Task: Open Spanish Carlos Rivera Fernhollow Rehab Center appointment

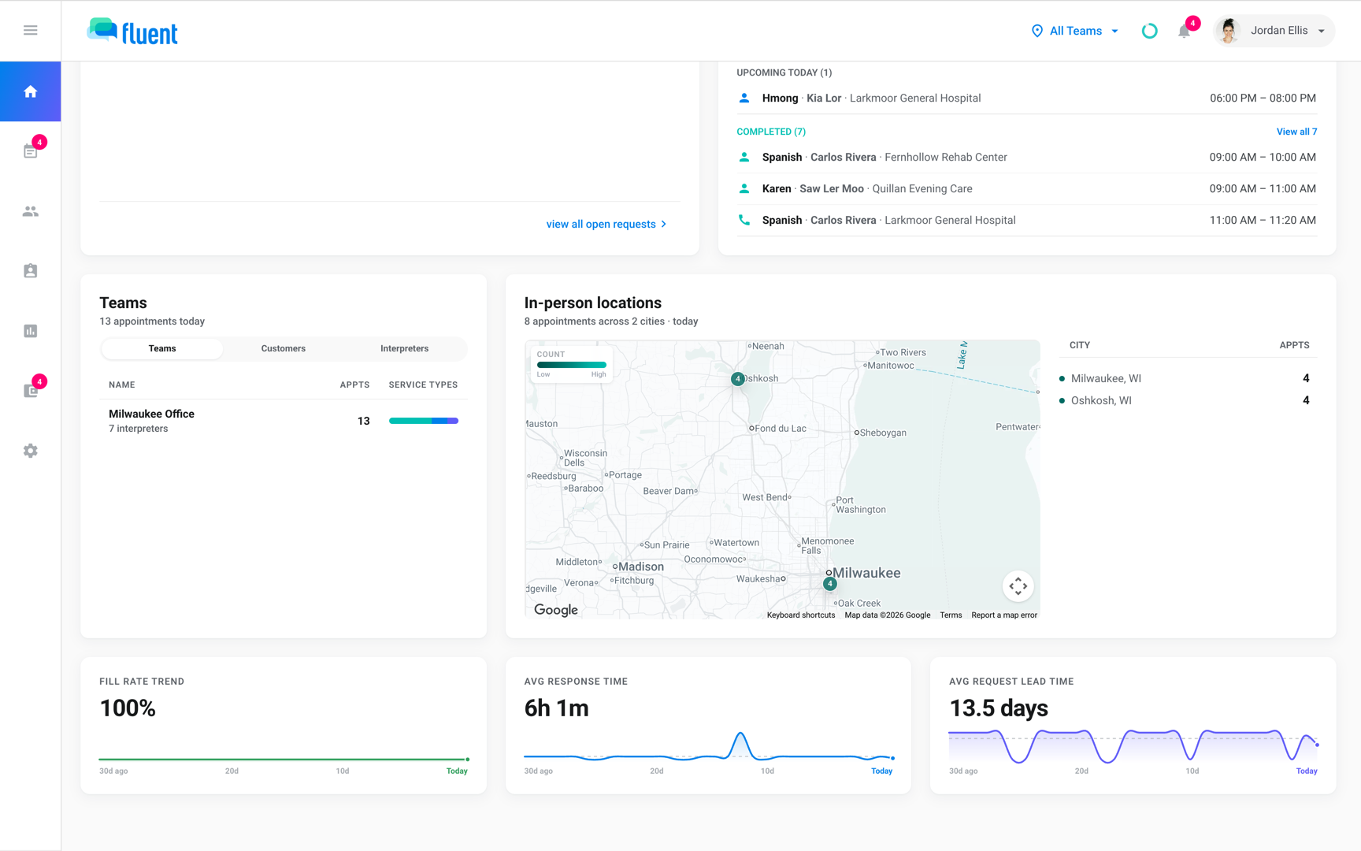Action: coord(1026,158)
